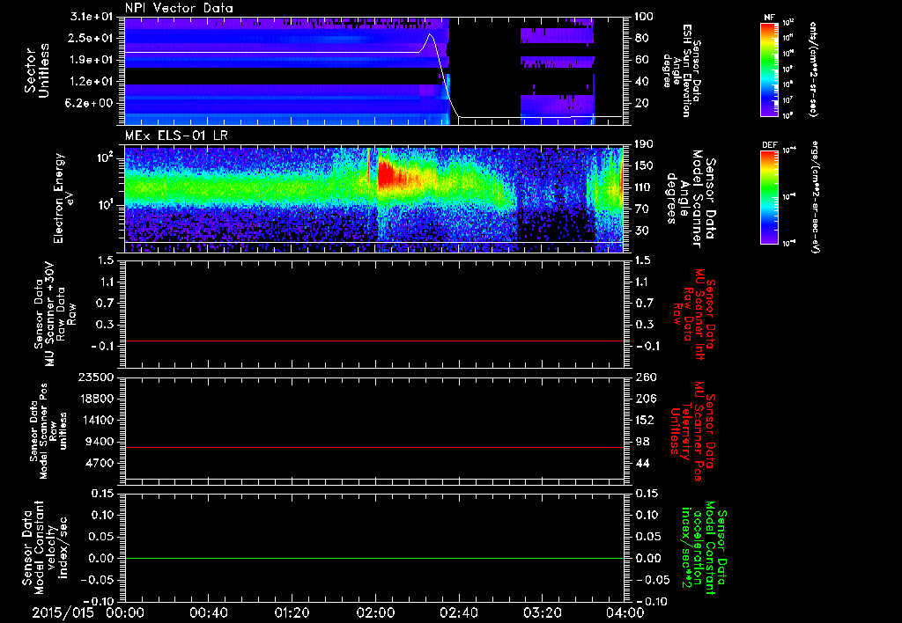This screenshot has width=902, height=623.
Task: Click the "14100" scanner position tick value
Action: 95,421
